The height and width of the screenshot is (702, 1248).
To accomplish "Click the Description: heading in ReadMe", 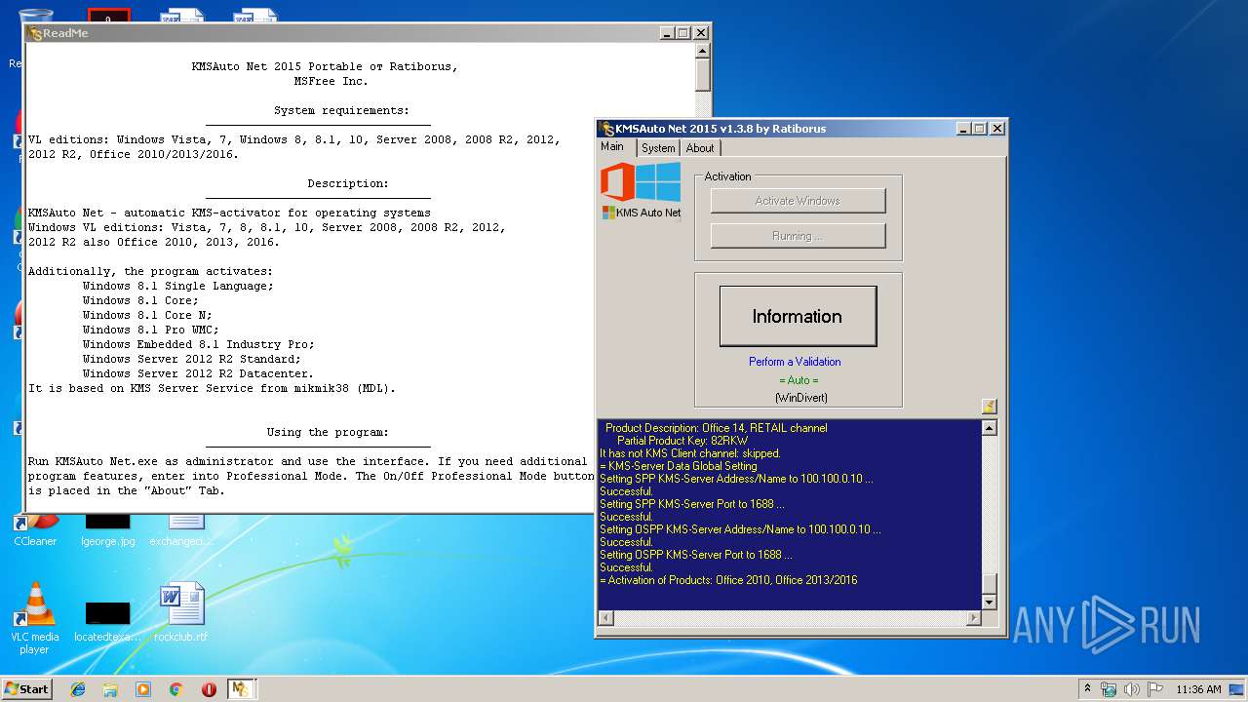I will (x=348, y=183).
